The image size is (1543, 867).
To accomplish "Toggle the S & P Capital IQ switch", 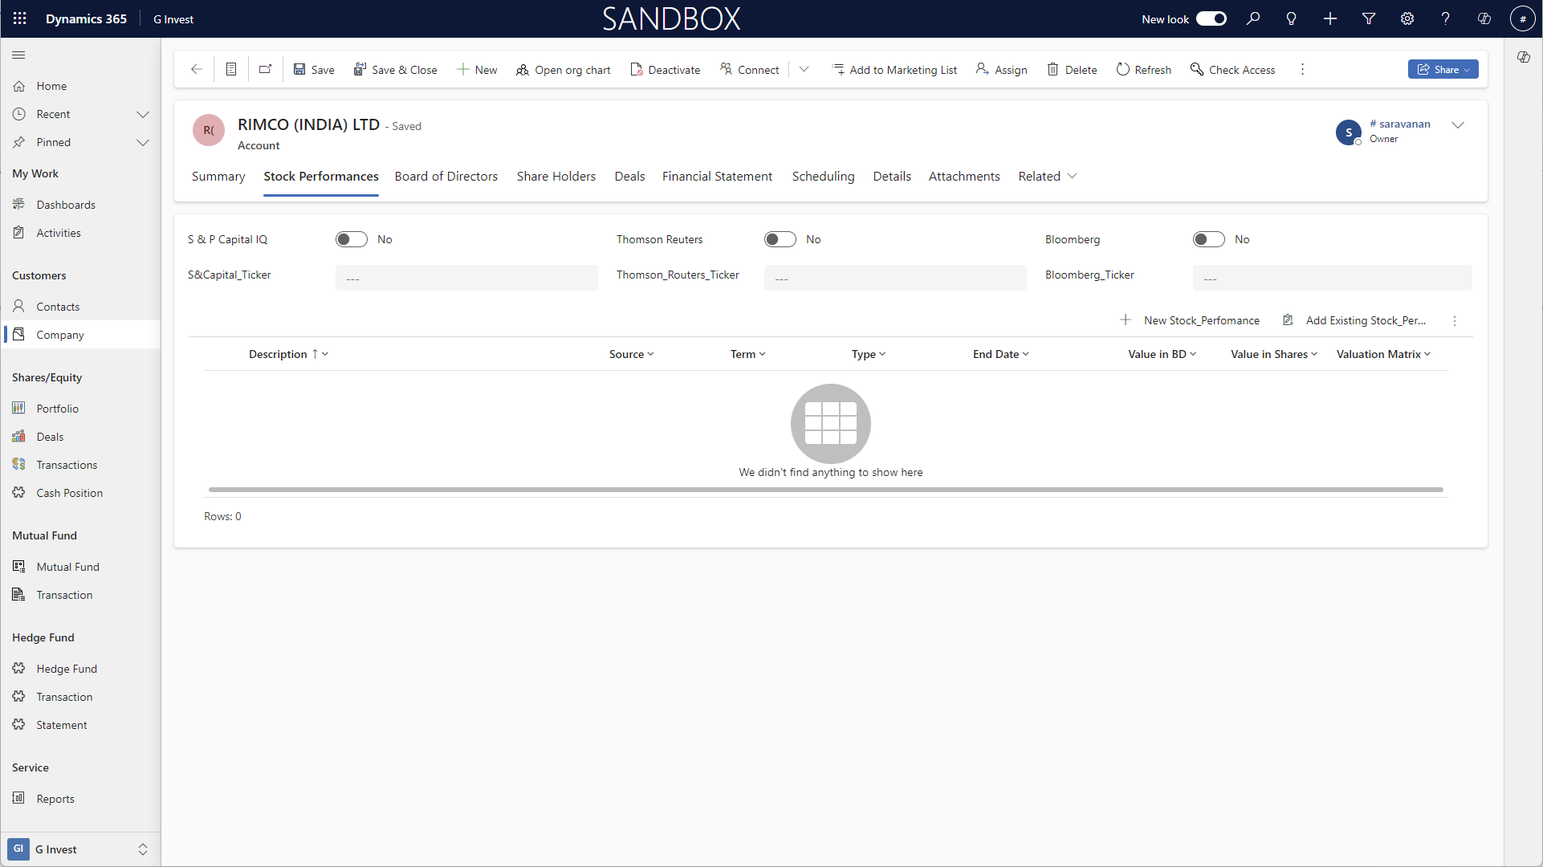I will [352, 239].
